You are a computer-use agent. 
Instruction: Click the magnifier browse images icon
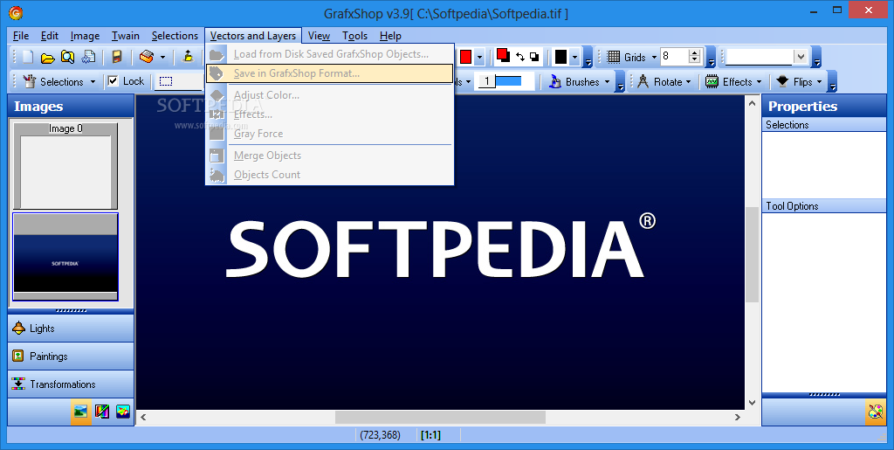coord(68,57)
